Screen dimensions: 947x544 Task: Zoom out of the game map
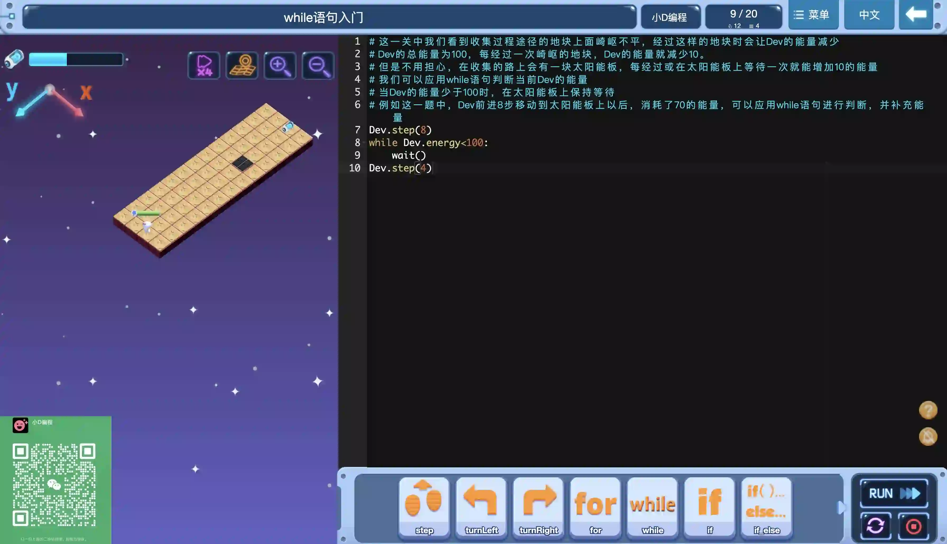(318, 65)
